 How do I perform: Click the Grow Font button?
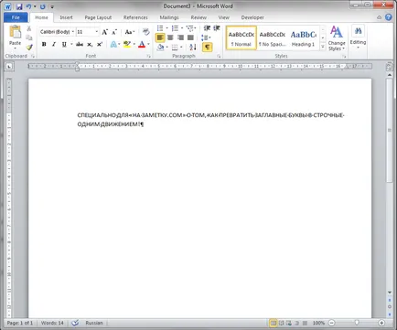[104, 32]
